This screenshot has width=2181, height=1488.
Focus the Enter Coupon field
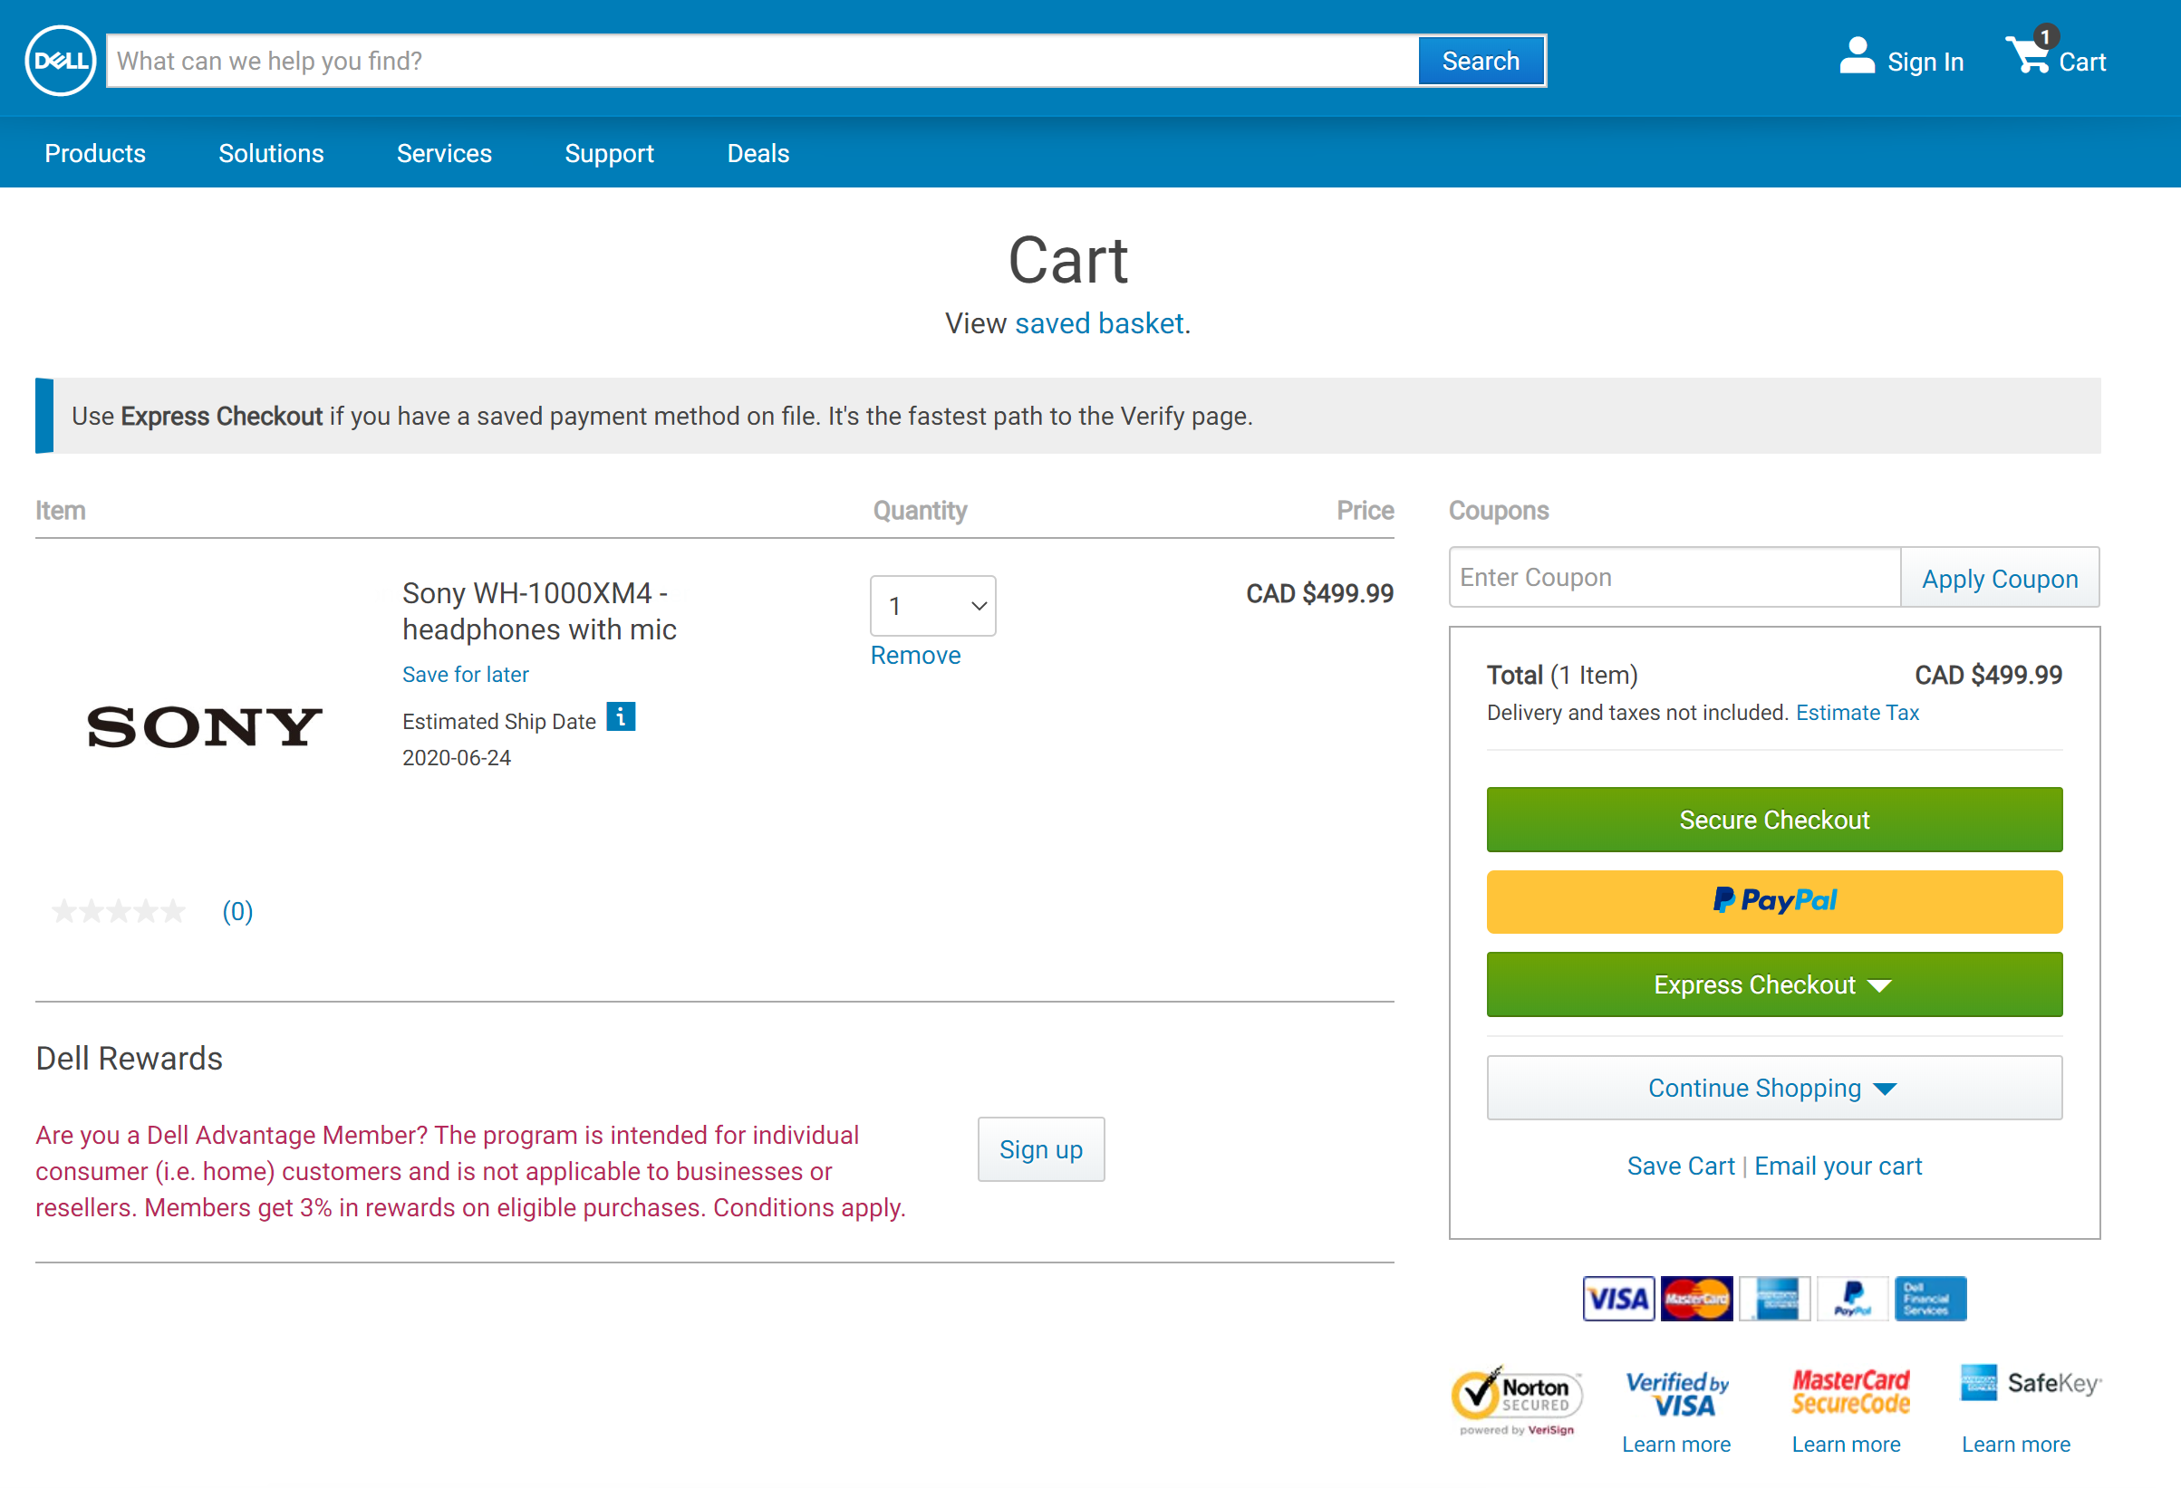click(1675, 578)
